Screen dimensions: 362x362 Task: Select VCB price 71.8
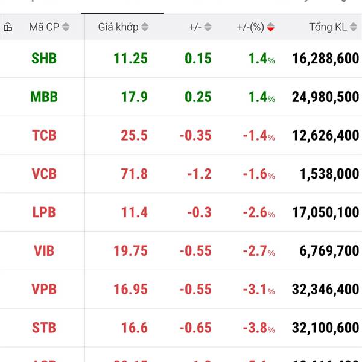click(135, 174)
